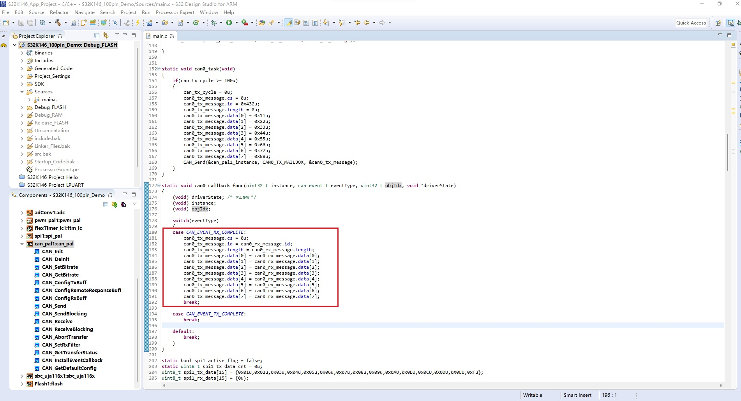This screenshot has width=741, height=401.
Task: Click the binary 010 toolbar icon
Action: (x=73, y=23)
